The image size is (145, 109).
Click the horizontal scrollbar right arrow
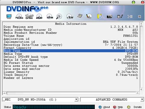coord(137,93)
